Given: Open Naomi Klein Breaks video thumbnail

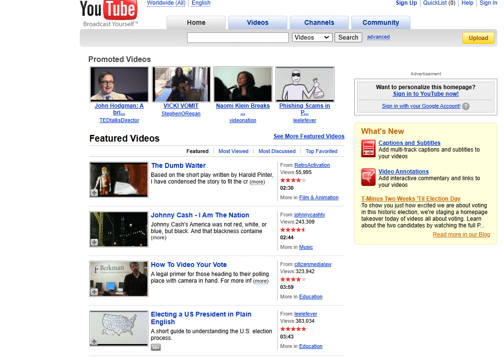Looking at the screenshot, I should [242, 84].
